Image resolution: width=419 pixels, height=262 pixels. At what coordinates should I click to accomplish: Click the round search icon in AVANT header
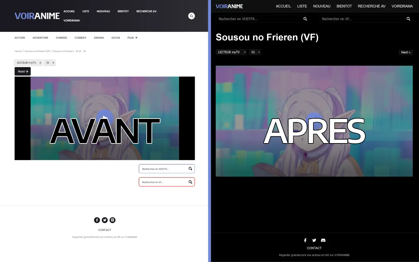pos(191,16)
